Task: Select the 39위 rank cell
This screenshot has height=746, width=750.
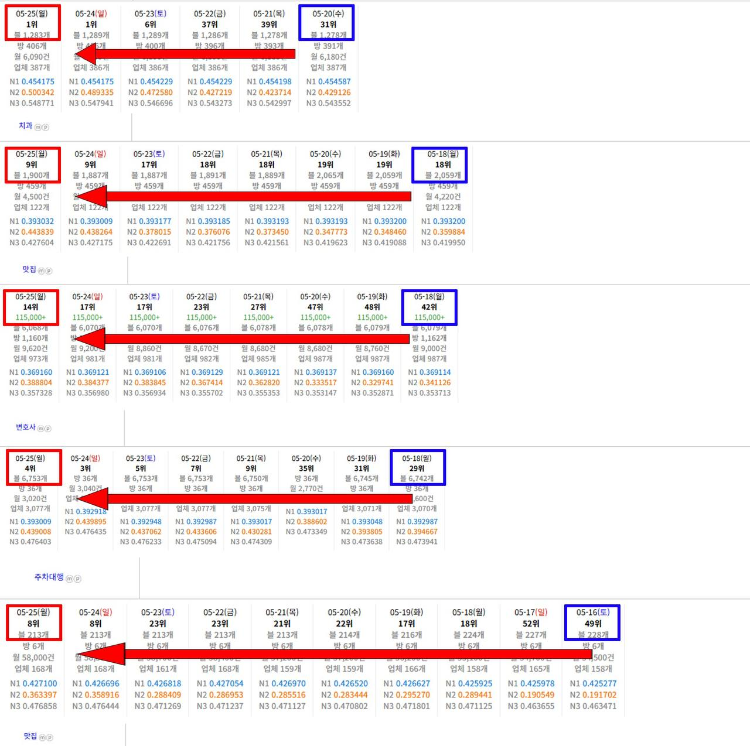Action: click(269, 25)
